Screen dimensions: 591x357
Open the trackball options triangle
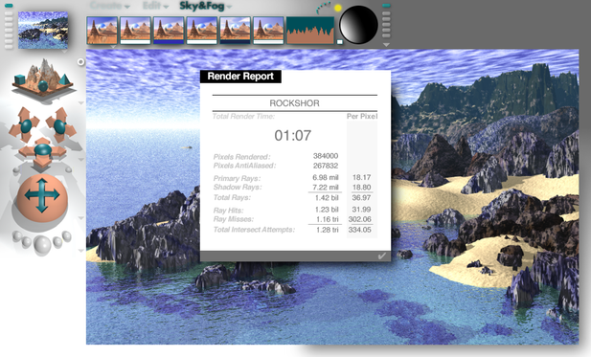80,217
